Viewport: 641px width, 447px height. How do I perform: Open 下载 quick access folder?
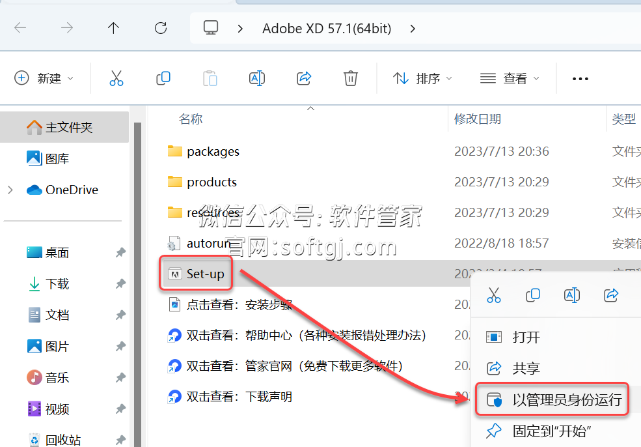(x=48, y=283)
